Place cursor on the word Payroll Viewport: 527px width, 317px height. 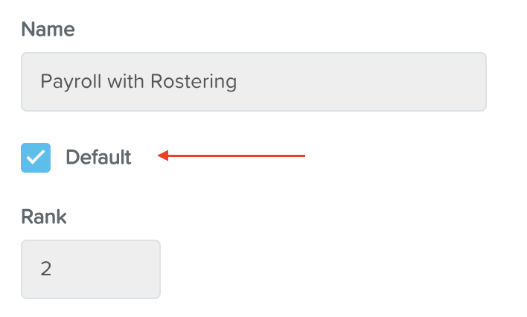(x=71, y=82)
